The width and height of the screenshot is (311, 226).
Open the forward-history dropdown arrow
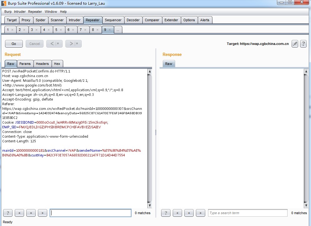77,43
